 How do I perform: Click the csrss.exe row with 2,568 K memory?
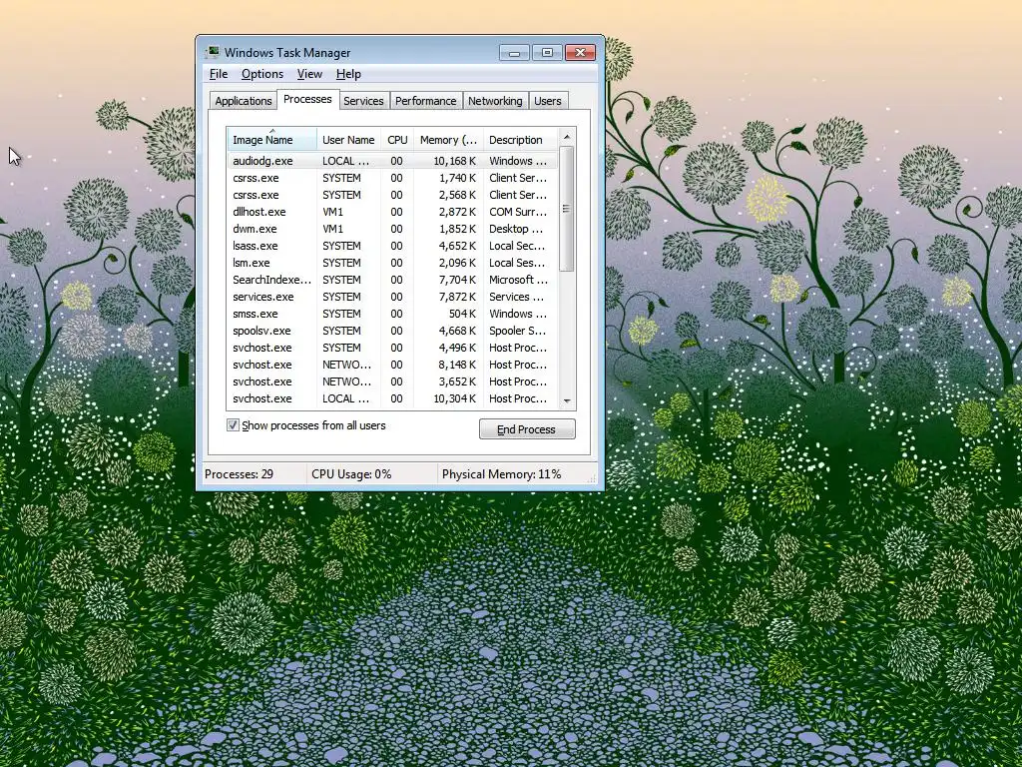(x=392, y=195)
